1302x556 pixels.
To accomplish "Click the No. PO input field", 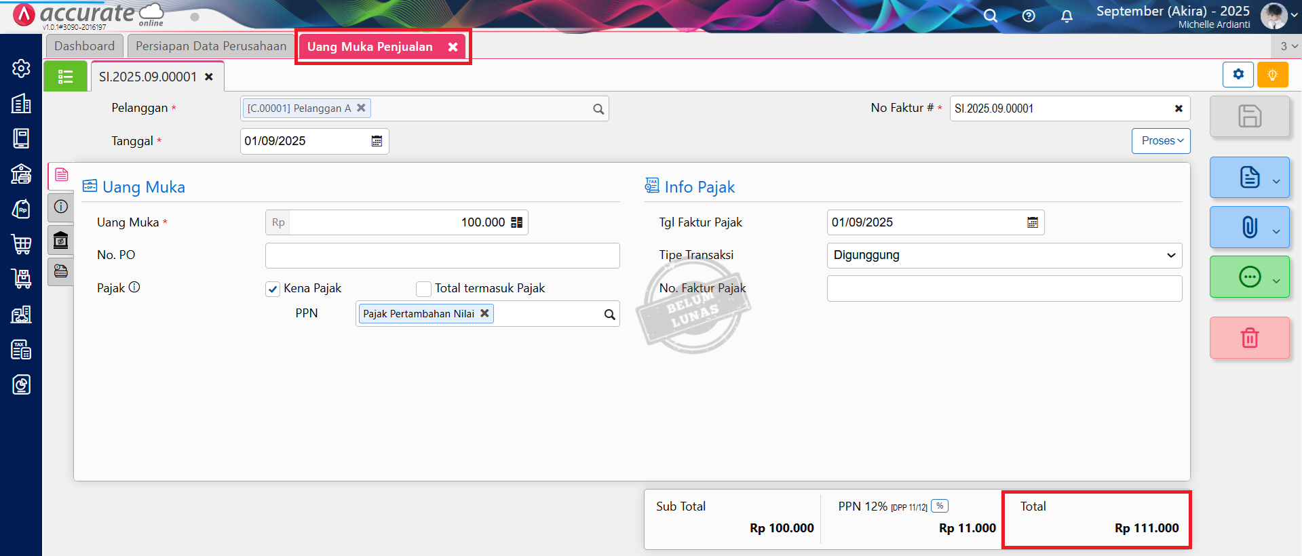I will 442,256.
